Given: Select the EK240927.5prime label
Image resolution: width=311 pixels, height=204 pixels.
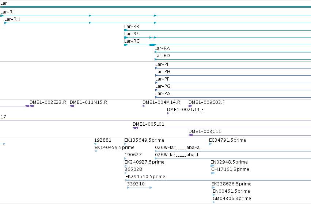Looking at the screenshot, I should (x=145, y=162).
